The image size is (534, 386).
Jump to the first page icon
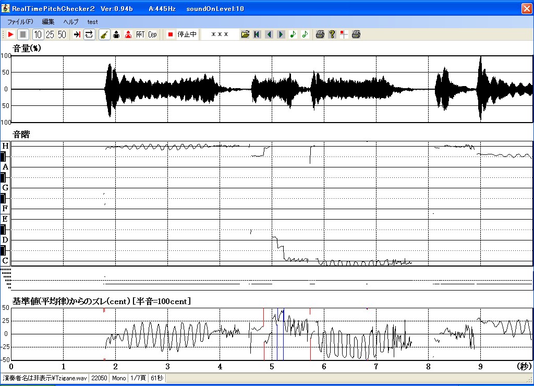click(x=257, y=34)
